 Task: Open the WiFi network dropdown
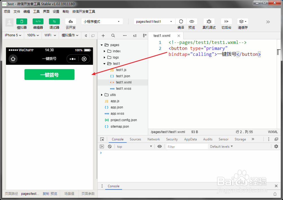(50, 35)
